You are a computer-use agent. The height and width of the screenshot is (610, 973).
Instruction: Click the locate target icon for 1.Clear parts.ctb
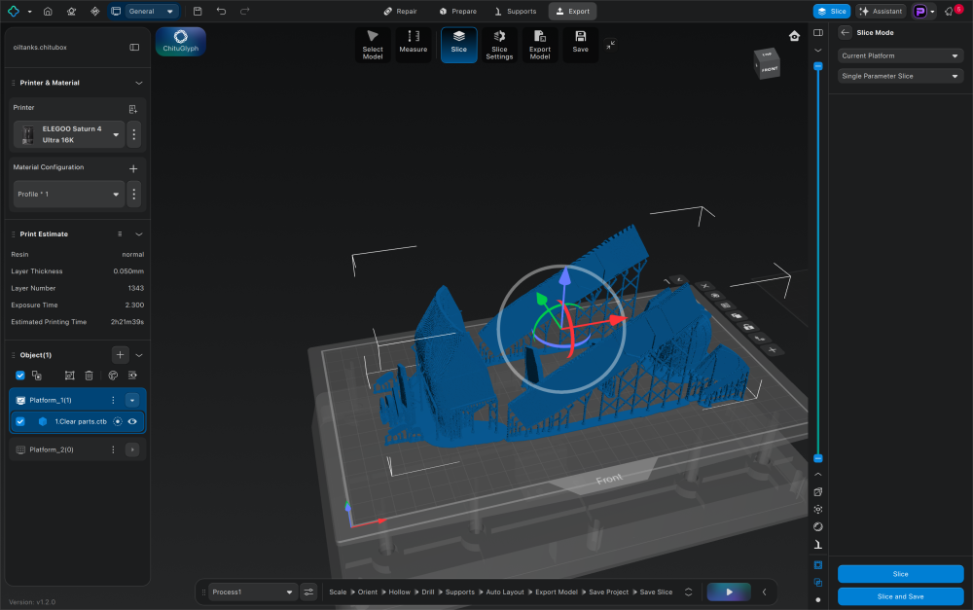[118, 421]
